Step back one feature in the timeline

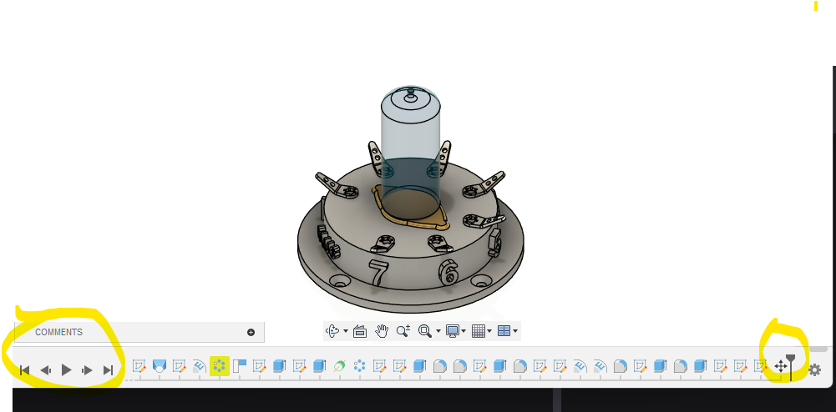[x=45, y=370]
